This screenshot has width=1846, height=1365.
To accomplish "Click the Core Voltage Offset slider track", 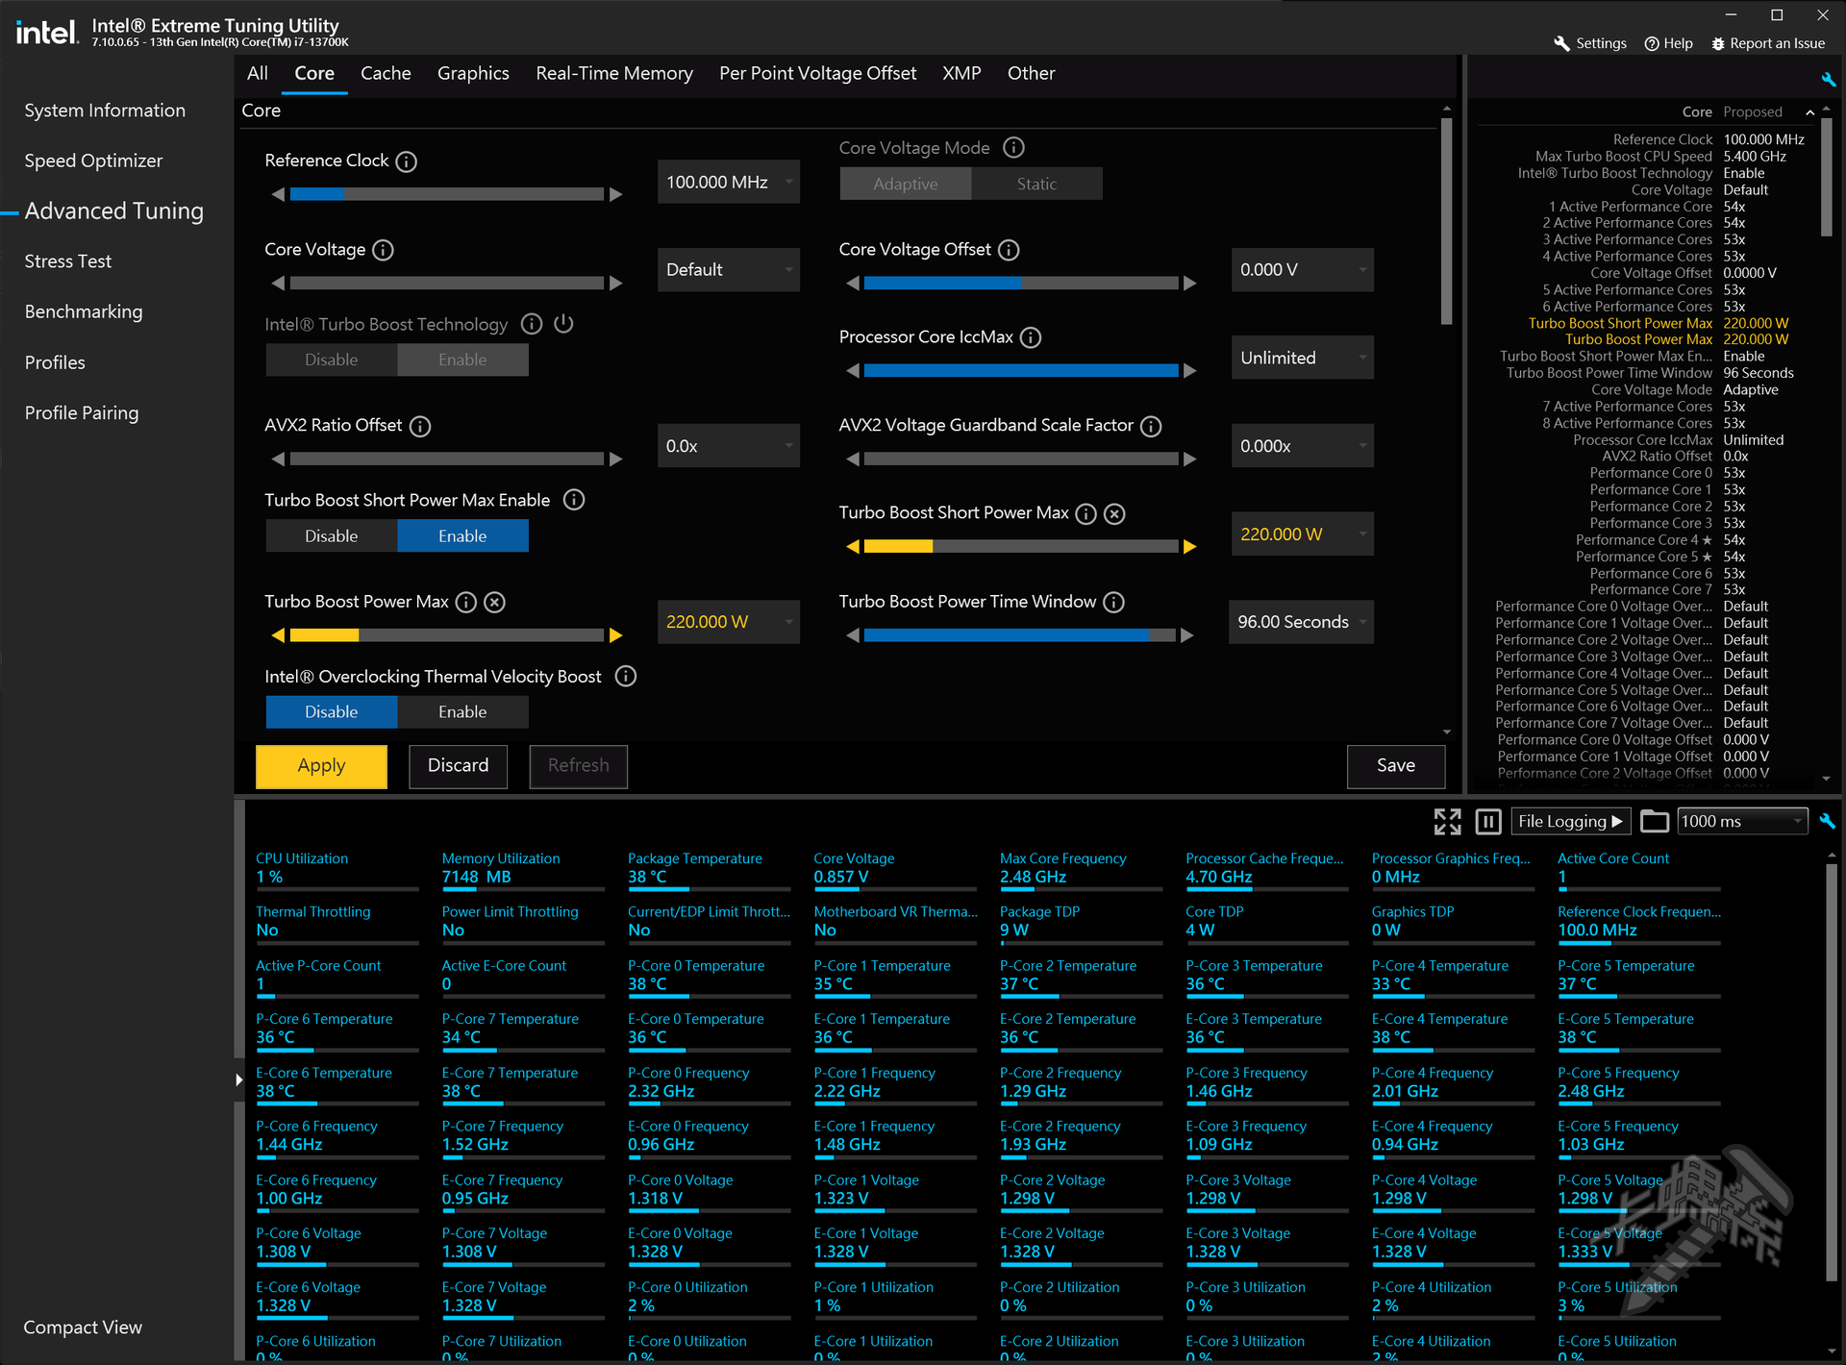I will point(1020,284).
